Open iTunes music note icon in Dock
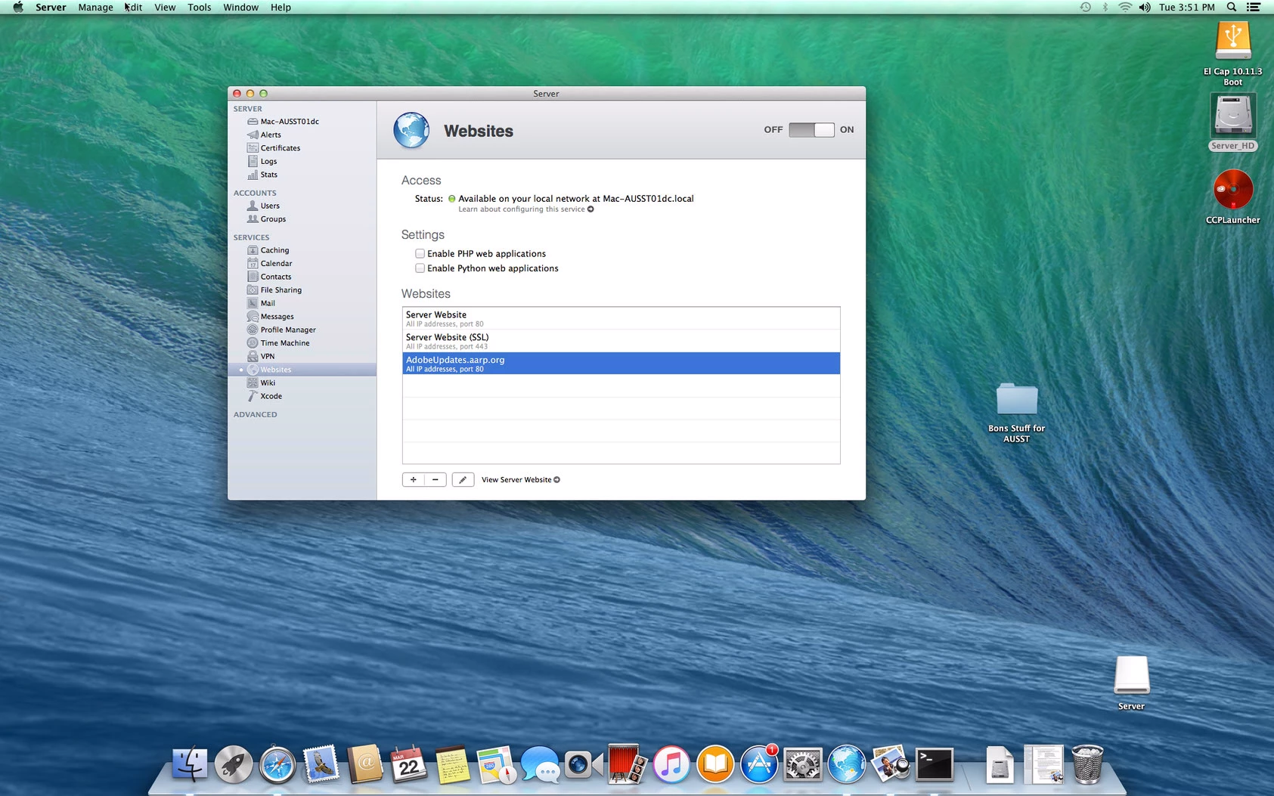Viewport: 1274px width, 796px height. (671, 764)
